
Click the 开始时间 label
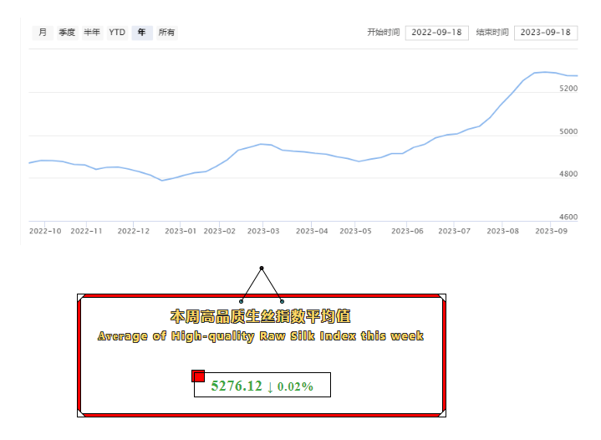(x=383, y=33)
